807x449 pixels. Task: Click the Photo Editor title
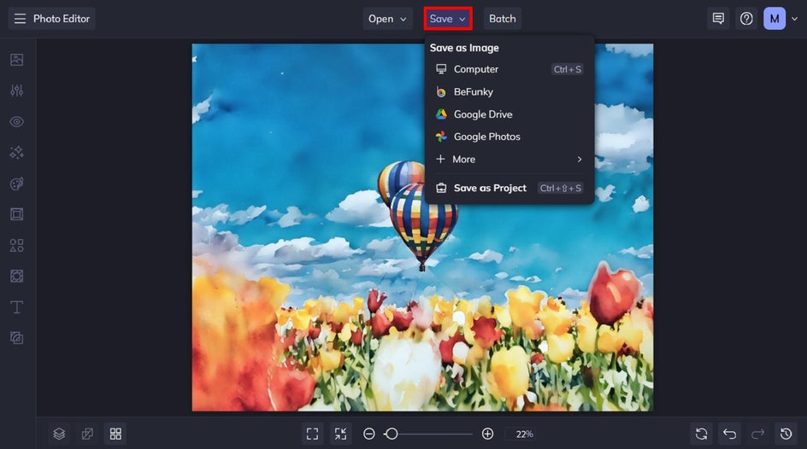62,19
